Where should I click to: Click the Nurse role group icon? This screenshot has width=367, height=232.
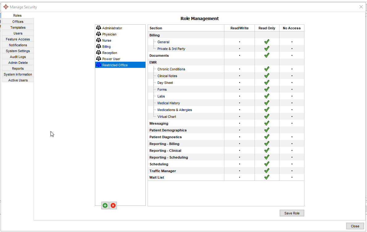pyautogui.click(x=99, y=40)
